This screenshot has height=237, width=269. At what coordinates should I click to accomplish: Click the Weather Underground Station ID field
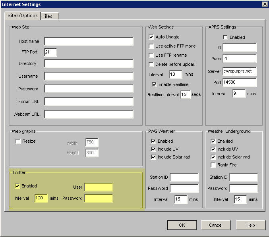coord(243,177)
